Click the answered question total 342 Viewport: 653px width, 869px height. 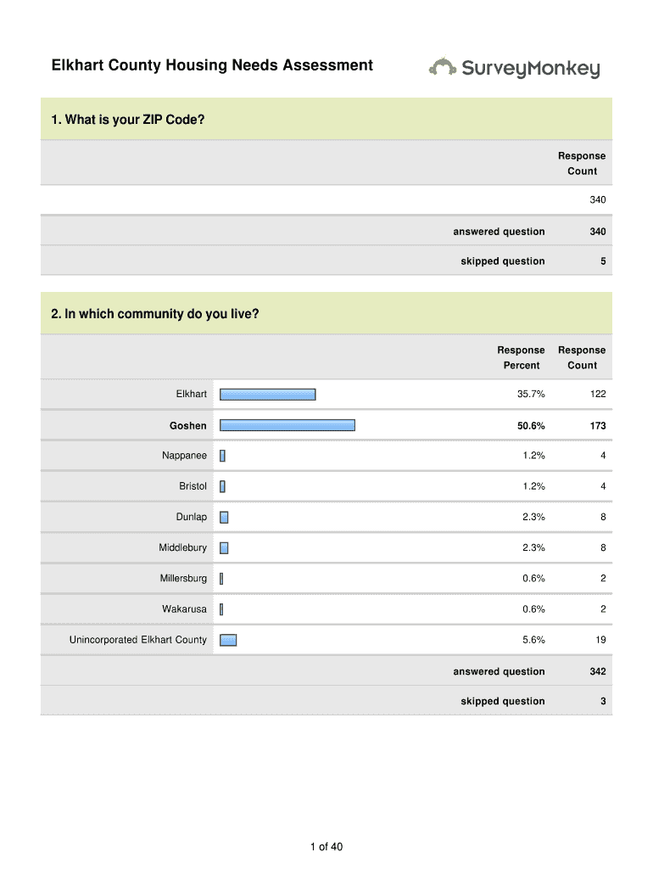[598, 671]
